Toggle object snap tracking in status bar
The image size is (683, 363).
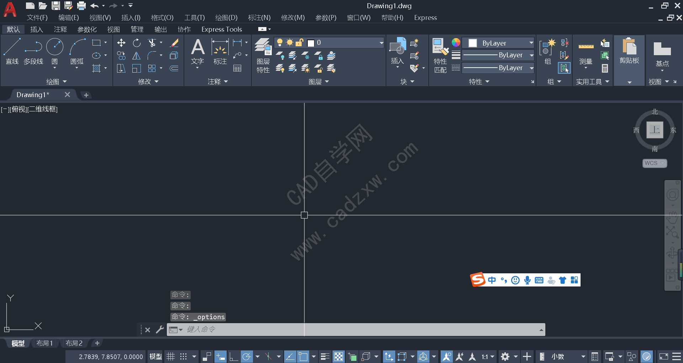pyautogui.click(x=290, y=357)
